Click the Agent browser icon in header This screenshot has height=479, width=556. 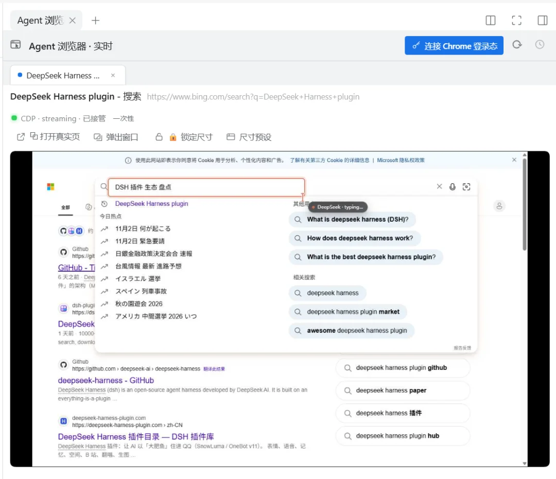coord(15,45)
